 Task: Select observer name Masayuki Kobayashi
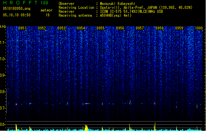coord(118,4)
